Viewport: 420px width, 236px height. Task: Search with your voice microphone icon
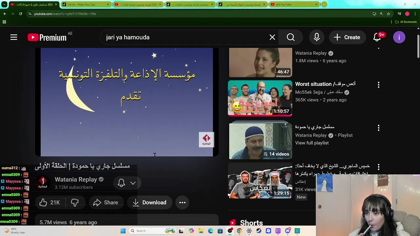tap(317, 37)
